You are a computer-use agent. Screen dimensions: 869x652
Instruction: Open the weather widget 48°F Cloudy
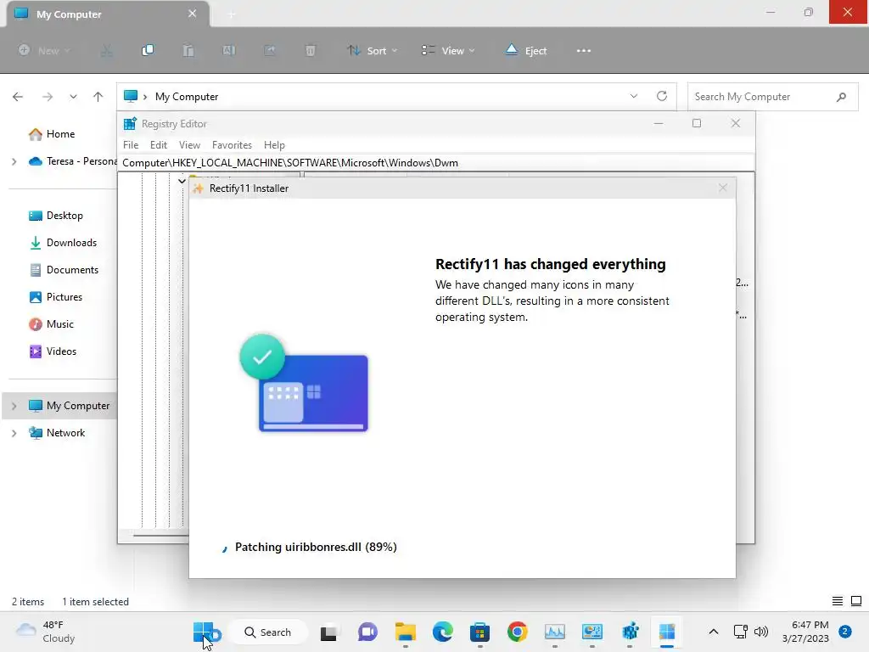tap(46, 632)
